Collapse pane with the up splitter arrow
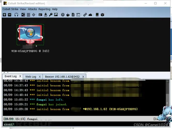172x129 pixels. [x=4, y=72]
